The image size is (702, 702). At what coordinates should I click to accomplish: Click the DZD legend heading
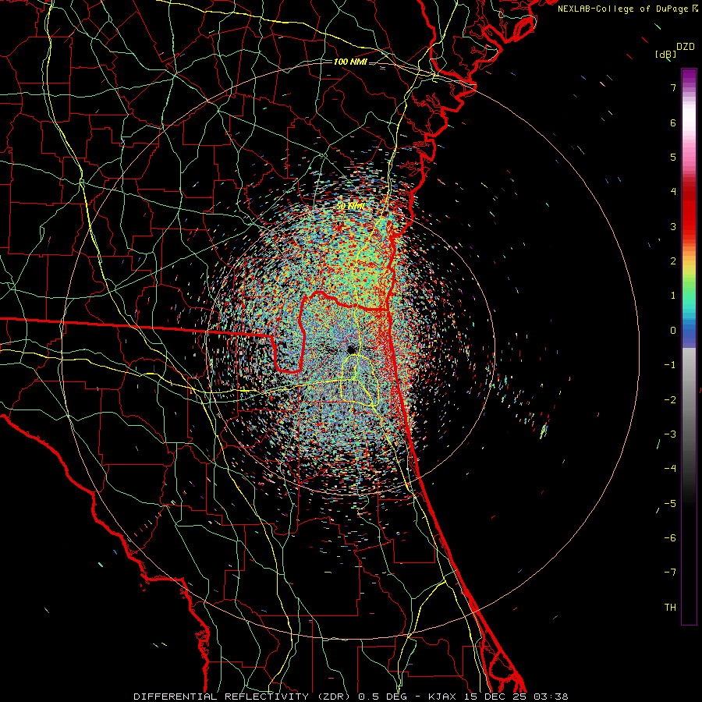pyautogui.click(x=685, y=47)
